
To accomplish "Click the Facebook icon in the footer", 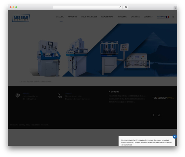I will click(x=153, y=115).
